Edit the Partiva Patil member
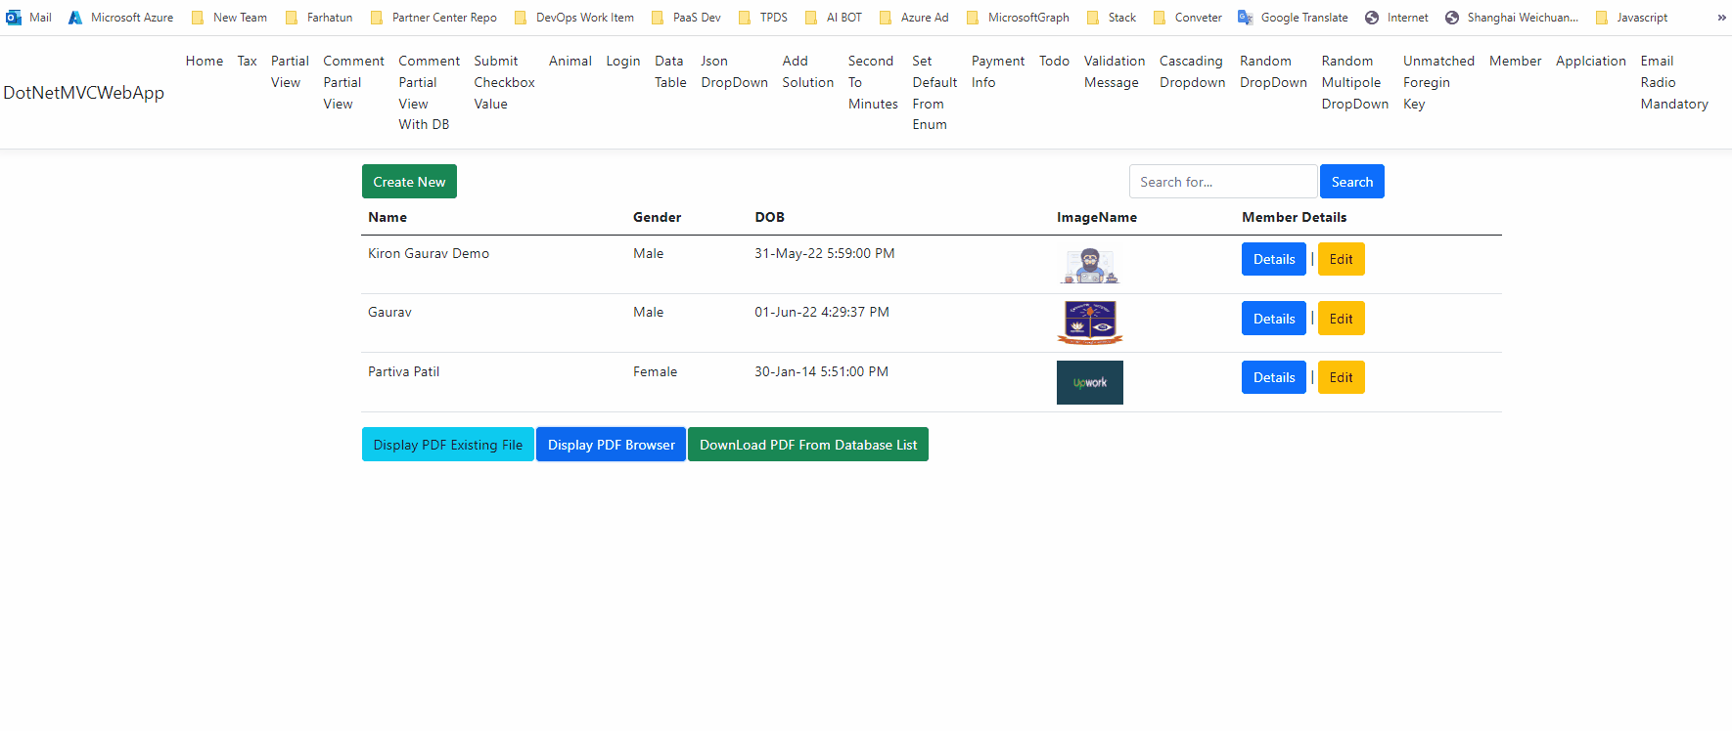Image resolution: width=1732 pixels, height=731 pixels. [x=1342, y=377]
